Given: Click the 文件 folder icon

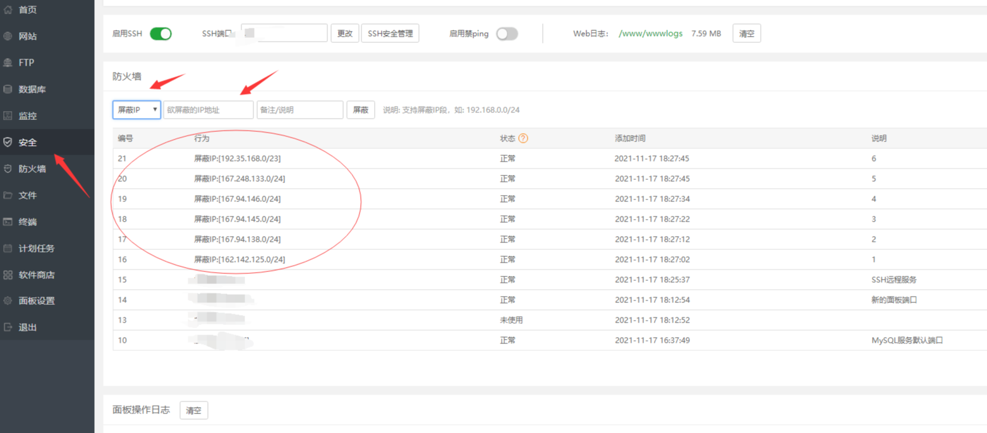Looking at the screenshot, I should [8, 196].
